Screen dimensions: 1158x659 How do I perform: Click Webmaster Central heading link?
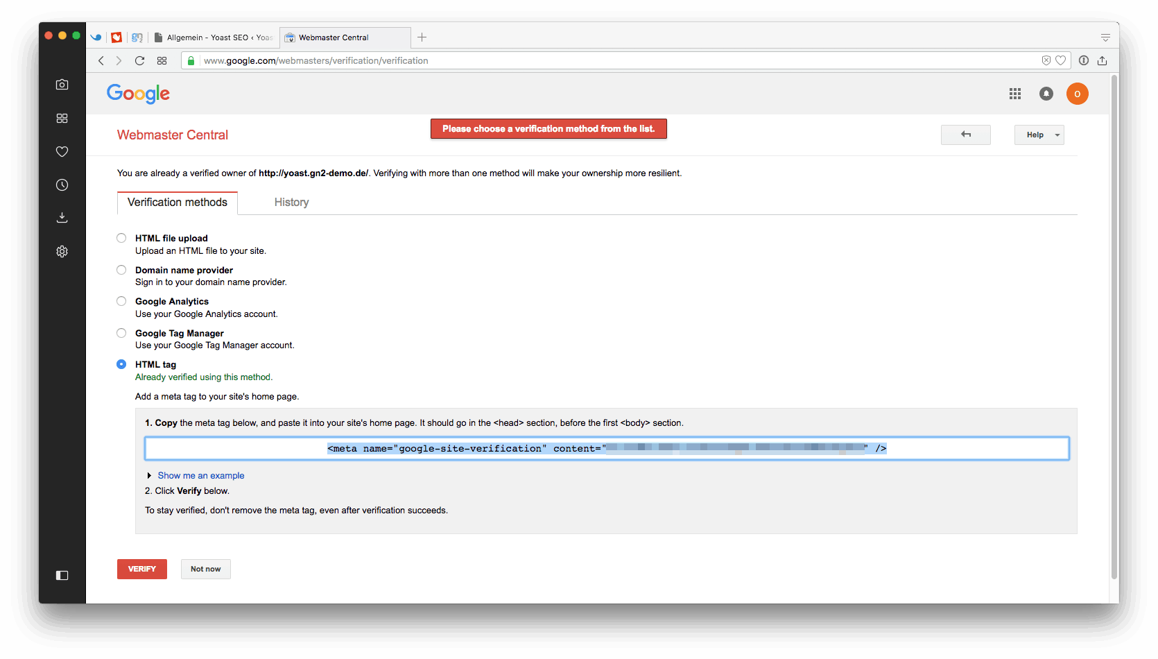173,135
